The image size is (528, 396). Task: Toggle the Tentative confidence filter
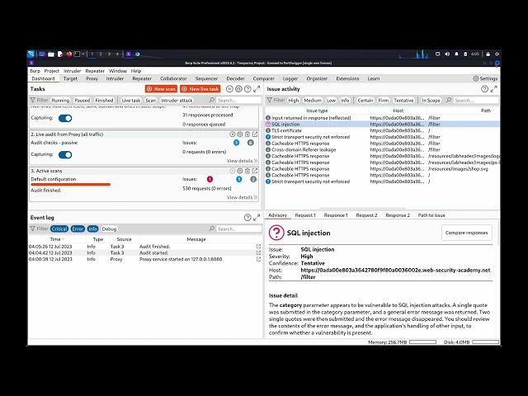pyautogui.click(x=403, y=101)
